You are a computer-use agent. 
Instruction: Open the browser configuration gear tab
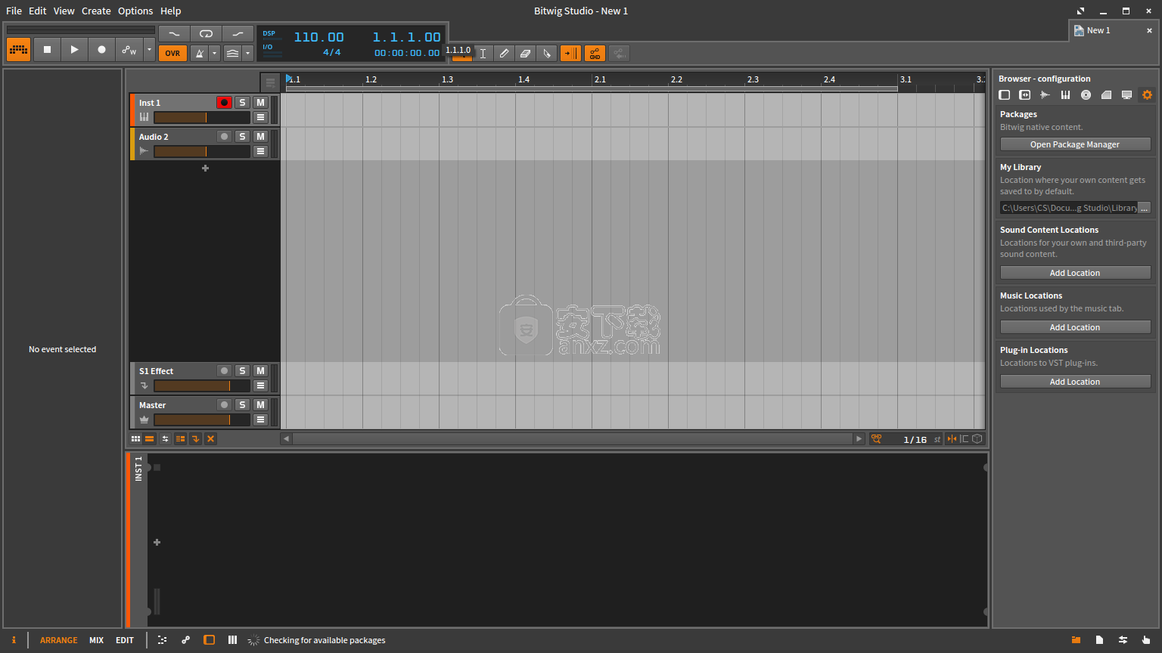click(1147, 95)
